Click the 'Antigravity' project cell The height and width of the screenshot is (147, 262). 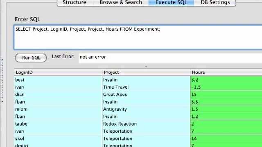pos(146,109)
